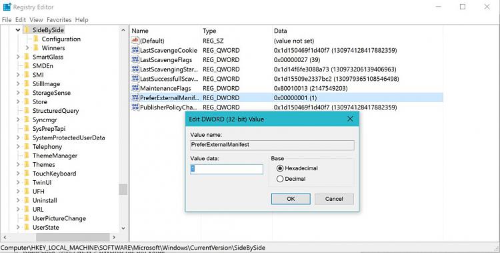Click the tree scroll right arrow
This screenshot has width=500, height=253.
coord(114,237)
